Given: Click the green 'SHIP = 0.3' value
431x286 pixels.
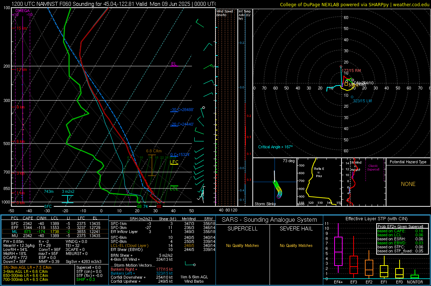Looking at the screenshot, I should [85, 280].
